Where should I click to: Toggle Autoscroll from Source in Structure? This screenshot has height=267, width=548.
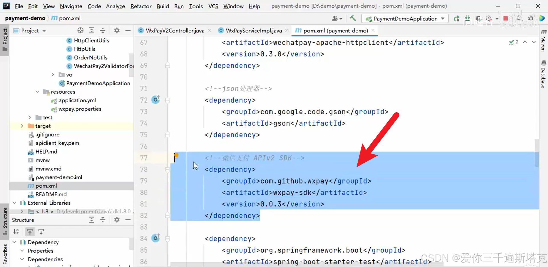pyautogui.click(x=41, y=232)
